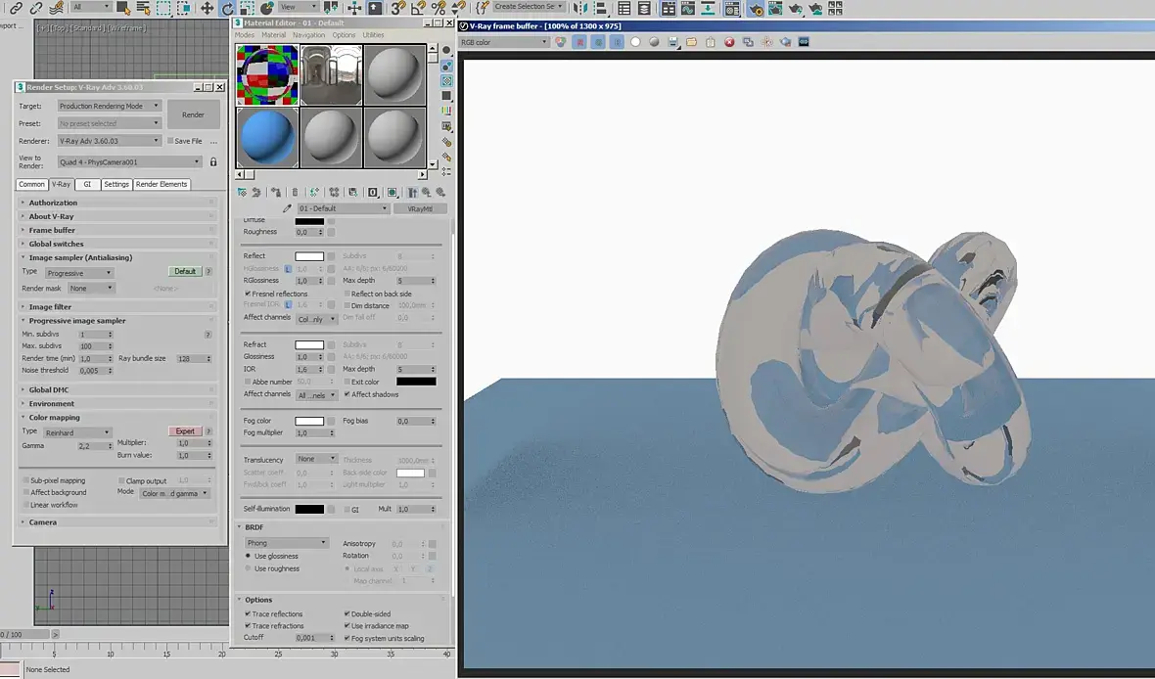This screenshot has width=1155, height=679.
Task: Click Go to Parent icon
Action: [x=426, y=192]
